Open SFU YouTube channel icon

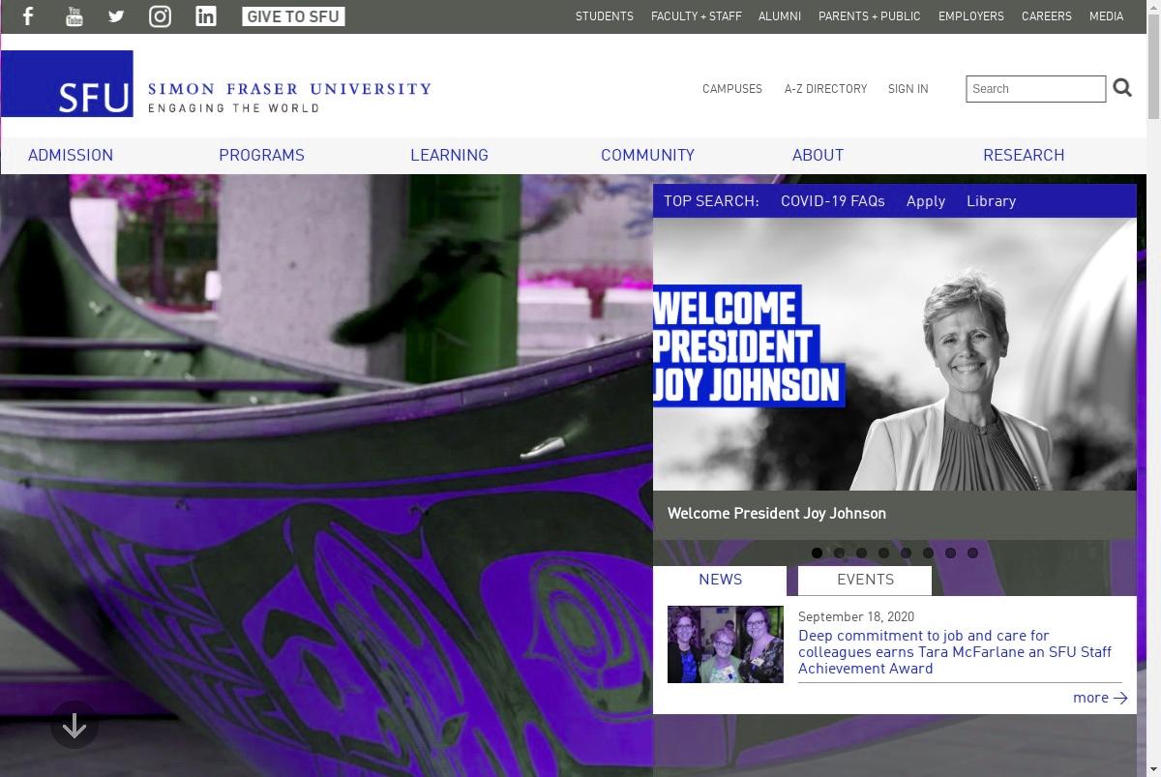[x=74, y=16]
